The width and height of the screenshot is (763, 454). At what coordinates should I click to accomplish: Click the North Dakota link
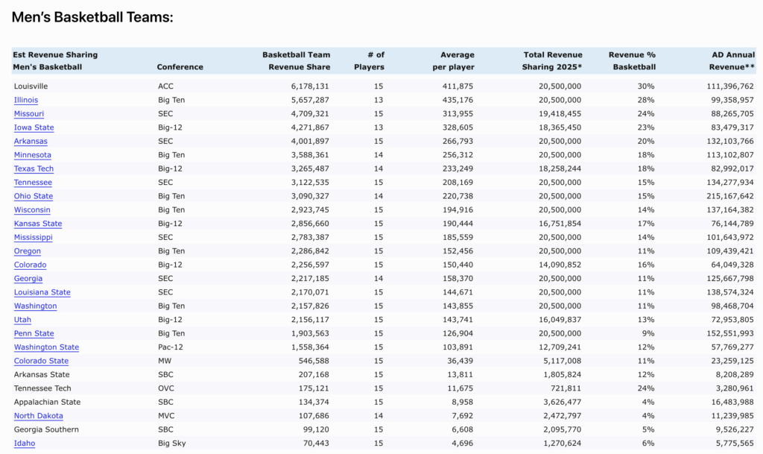[x=39, y=416]
